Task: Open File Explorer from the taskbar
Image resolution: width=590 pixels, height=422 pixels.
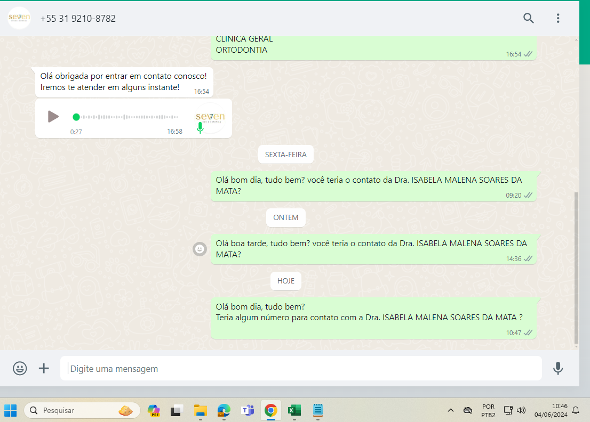Action: point(200,410)
